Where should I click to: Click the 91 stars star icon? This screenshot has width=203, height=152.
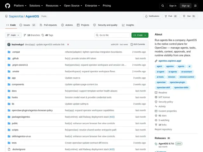tap(156, 116)
